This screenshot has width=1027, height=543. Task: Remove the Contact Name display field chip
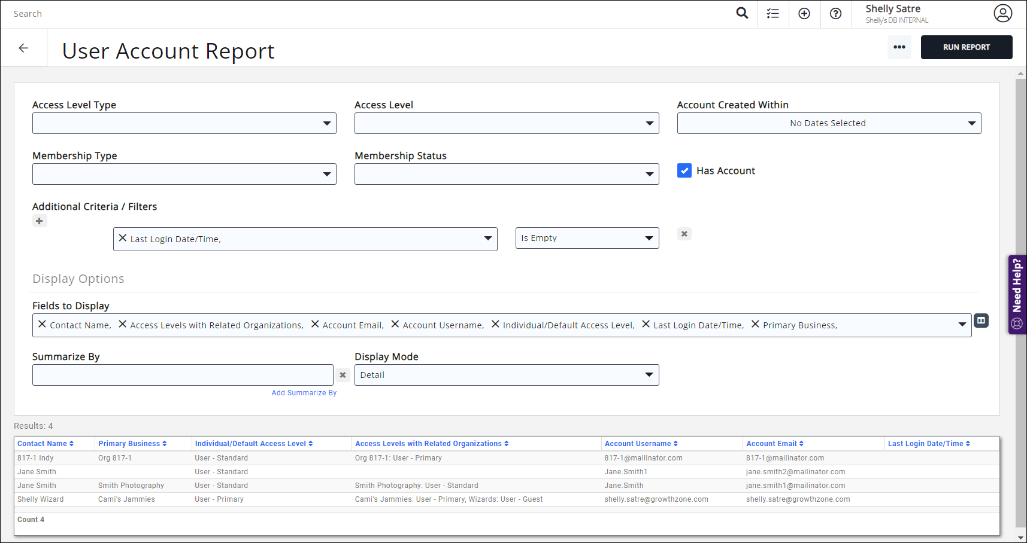tap(42, 324)
